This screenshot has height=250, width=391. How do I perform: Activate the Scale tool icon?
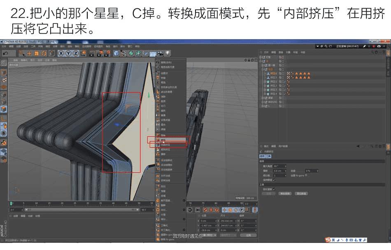tap(37, 53)
